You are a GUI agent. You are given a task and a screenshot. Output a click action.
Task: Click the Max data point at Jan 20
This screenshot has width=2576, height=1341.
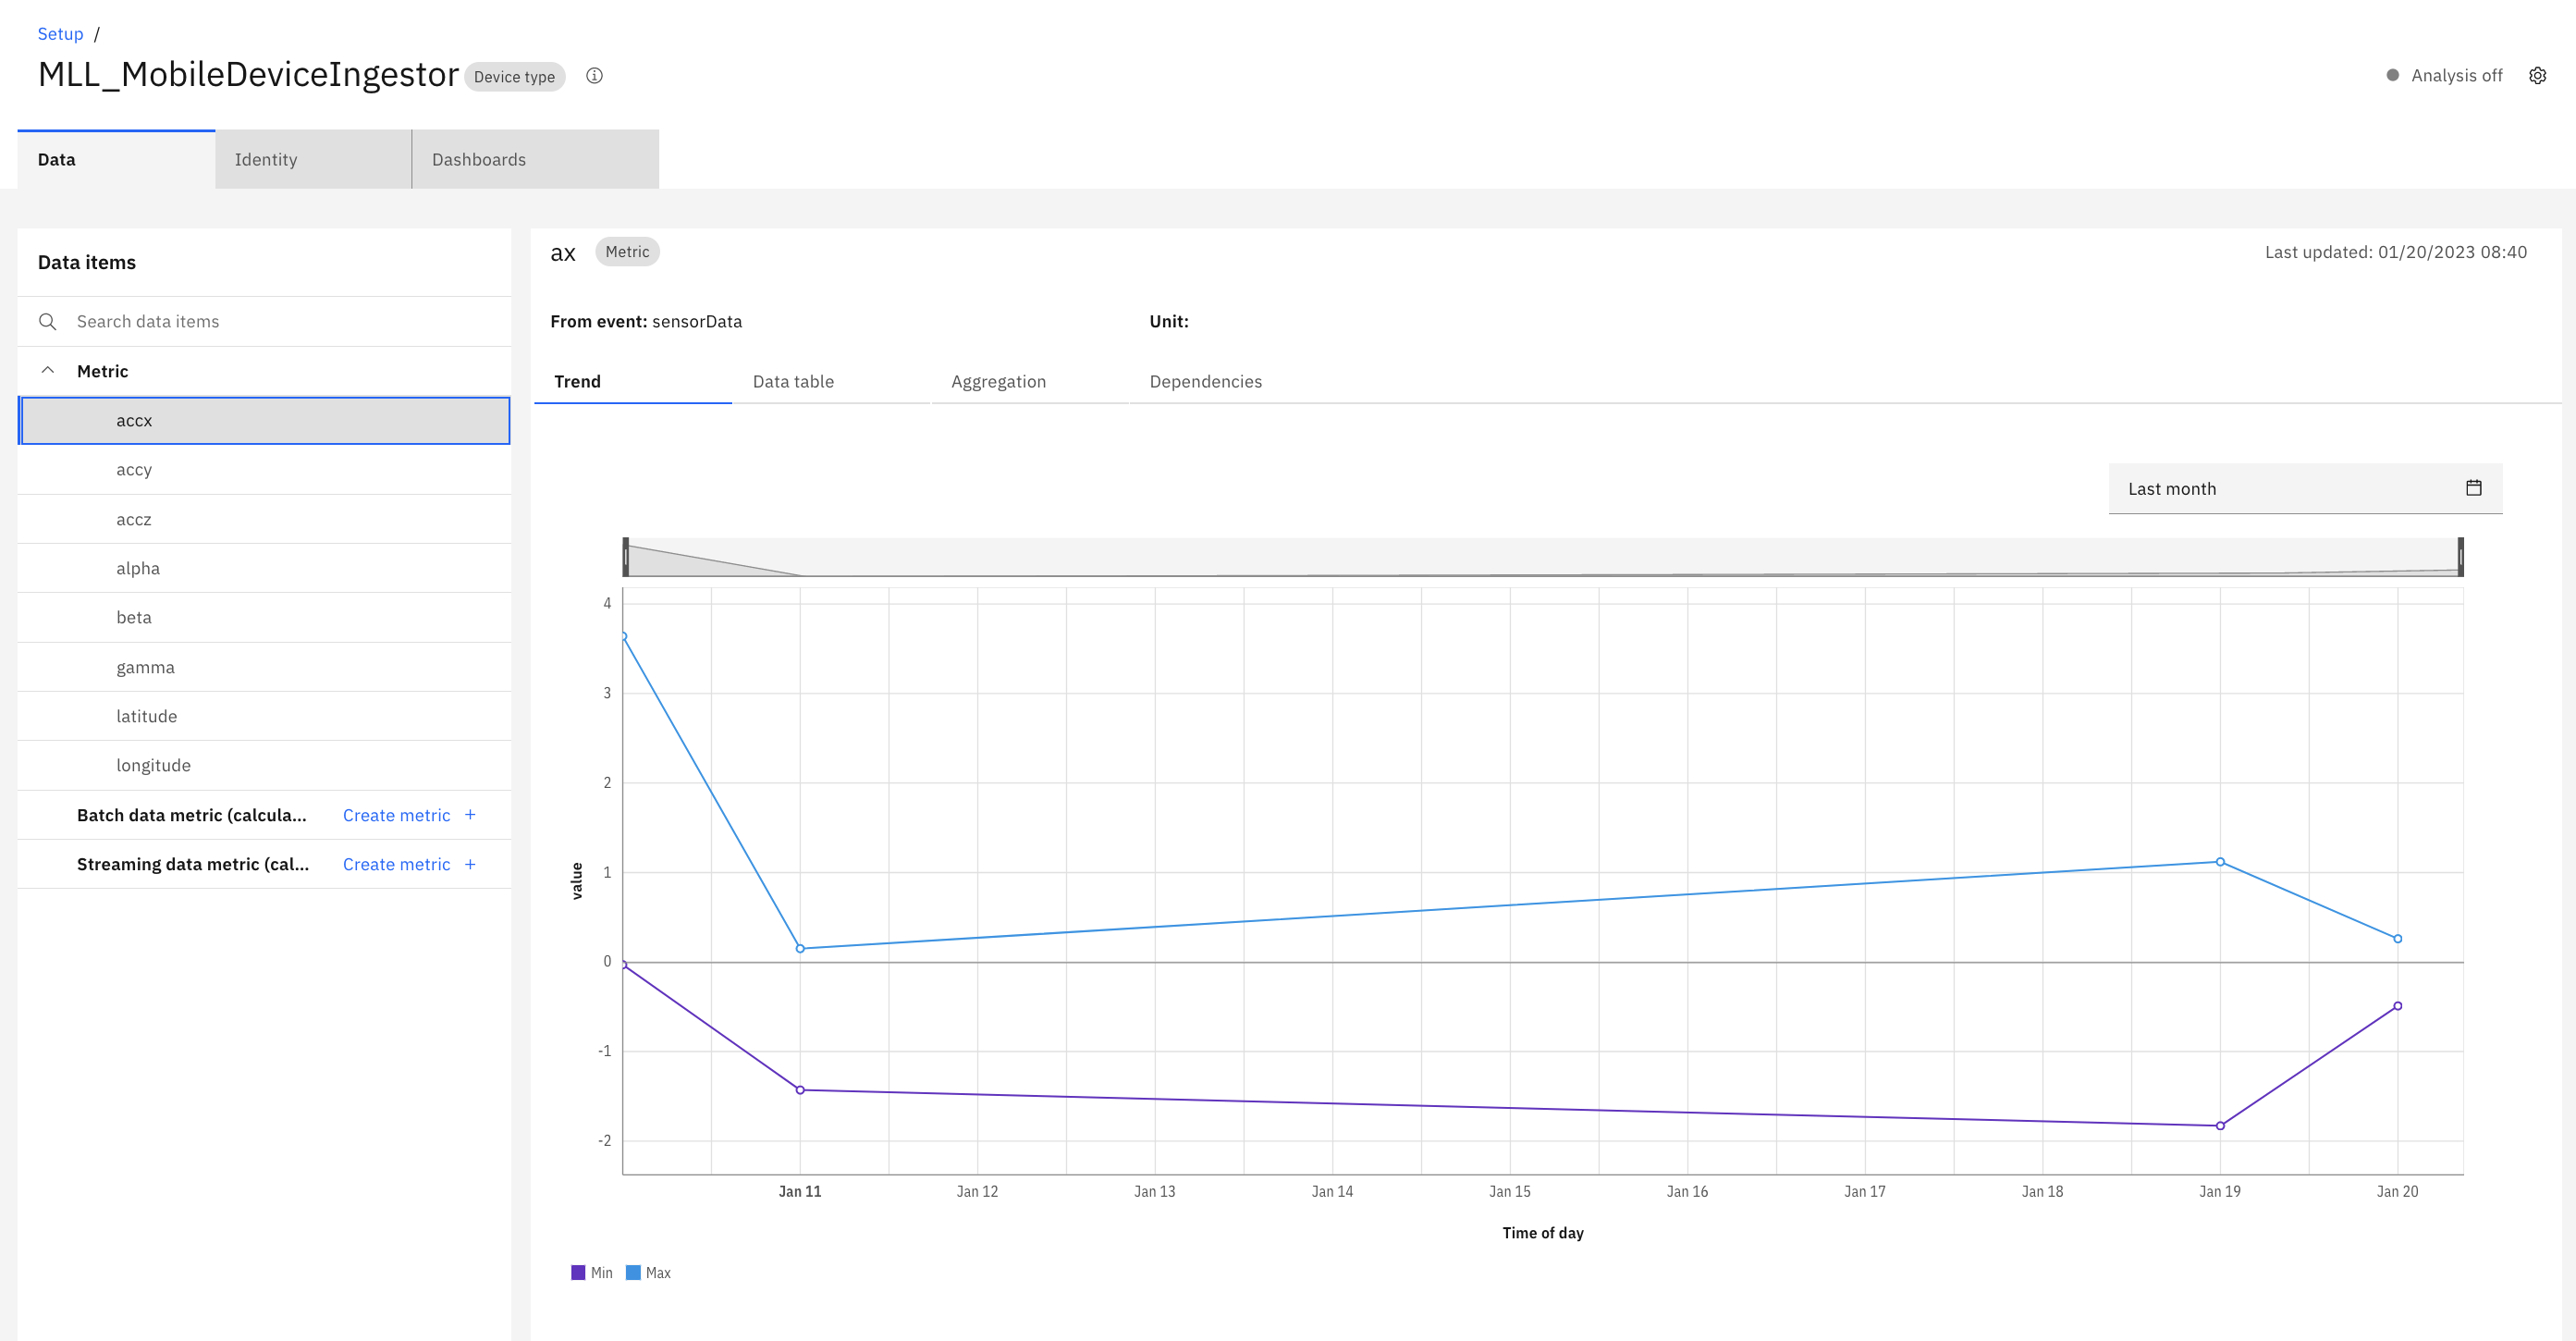pyautogui.click(x=2397, y=939)
